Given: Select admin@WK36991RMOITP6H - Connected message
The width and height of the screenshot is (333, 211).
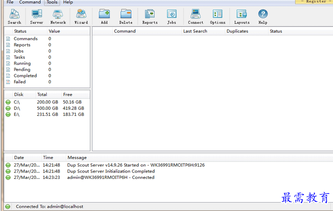Looking at the screenshot, I should tap(111, 177).
